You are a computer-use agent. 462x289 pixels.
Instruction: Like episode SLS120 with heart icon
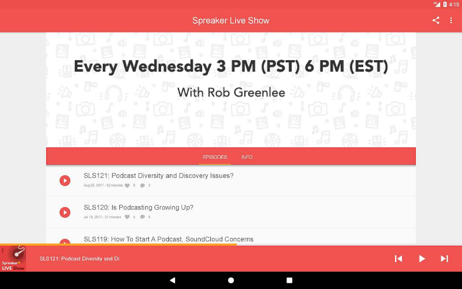(127, 217)
